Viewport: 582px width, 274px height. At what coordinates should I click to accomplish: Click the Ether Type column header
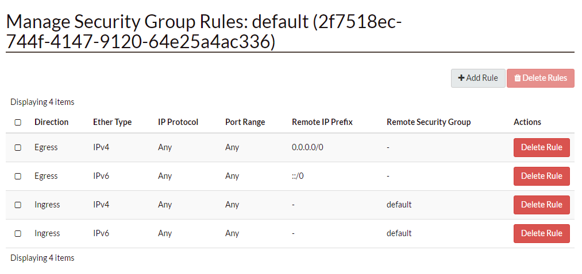[112, 122]
